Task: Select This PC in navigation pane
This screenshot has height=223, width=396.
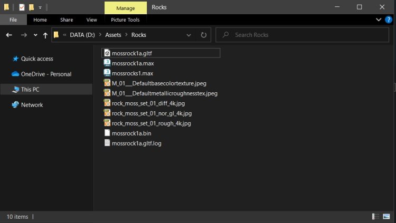Action: point(30,90)
